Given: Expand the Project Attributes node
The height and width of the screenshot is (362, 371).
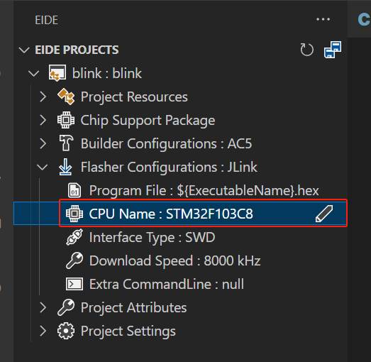Looking at the screenshot, I should click(43, 307).
